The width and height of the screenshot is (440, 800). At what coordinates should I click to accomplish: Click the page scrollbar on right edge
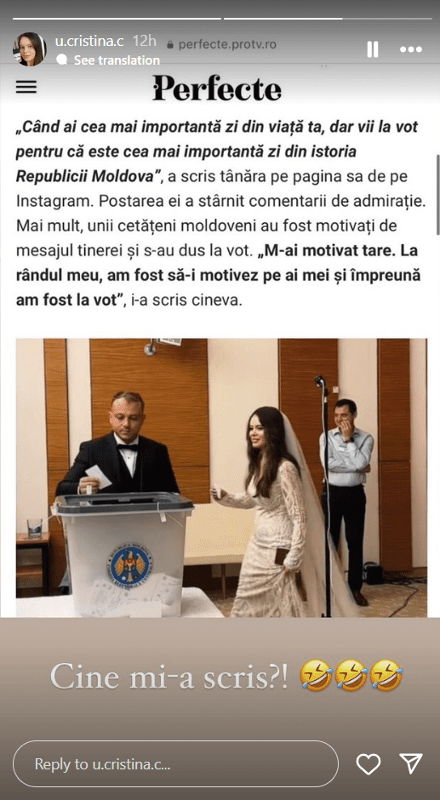tap(437, 194)
